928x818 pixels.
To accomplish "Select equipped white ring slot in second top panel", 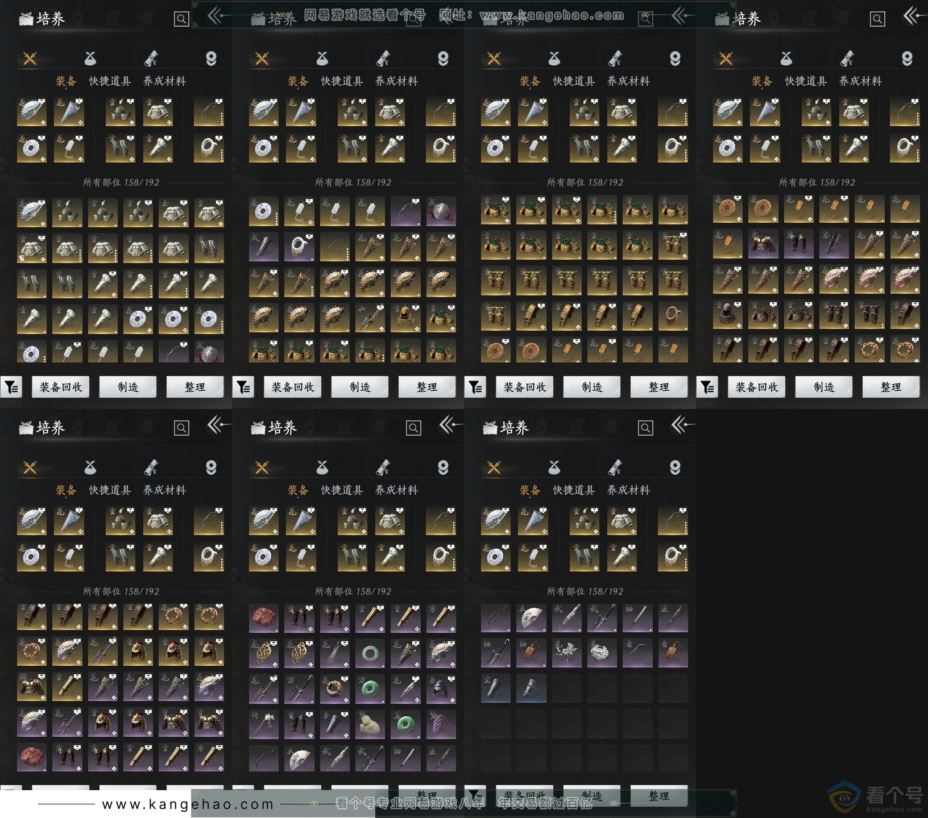I will click(x=441, y=148).
